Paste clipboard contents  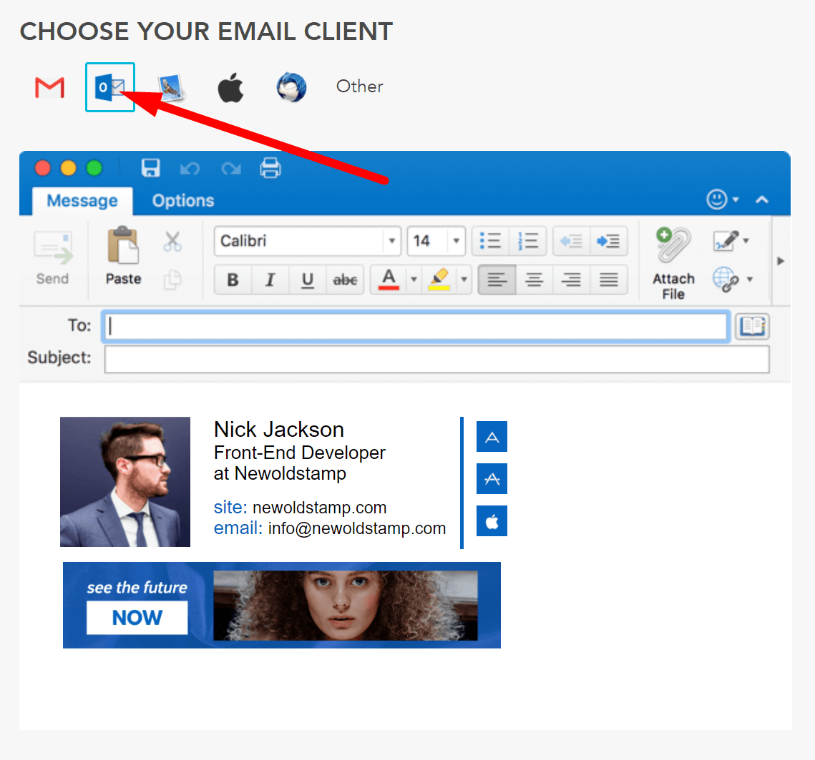(x=123, y=256)
